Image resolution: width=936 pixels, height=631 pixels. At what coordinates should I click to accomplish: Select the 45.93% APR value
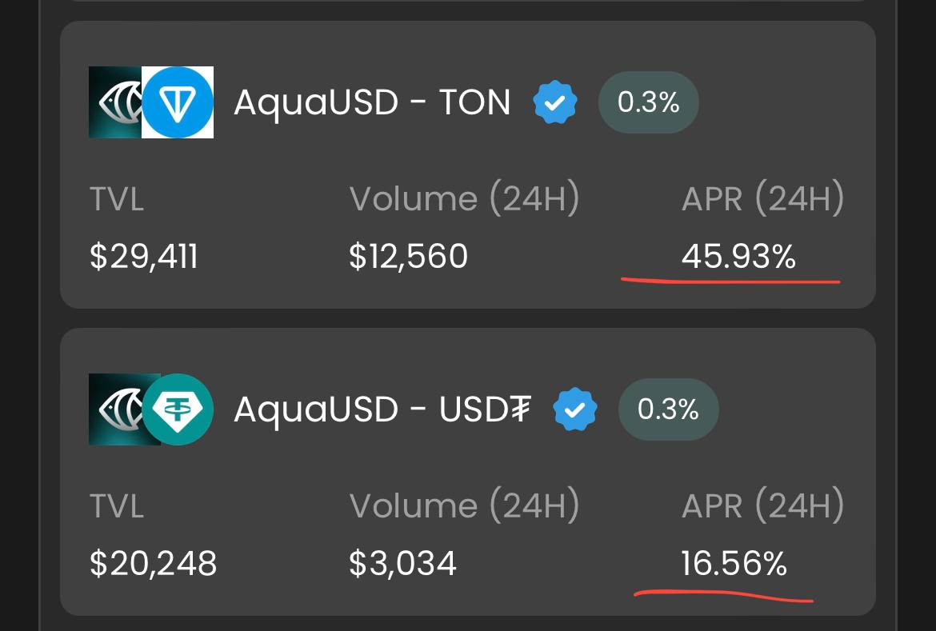click(738, 257)
